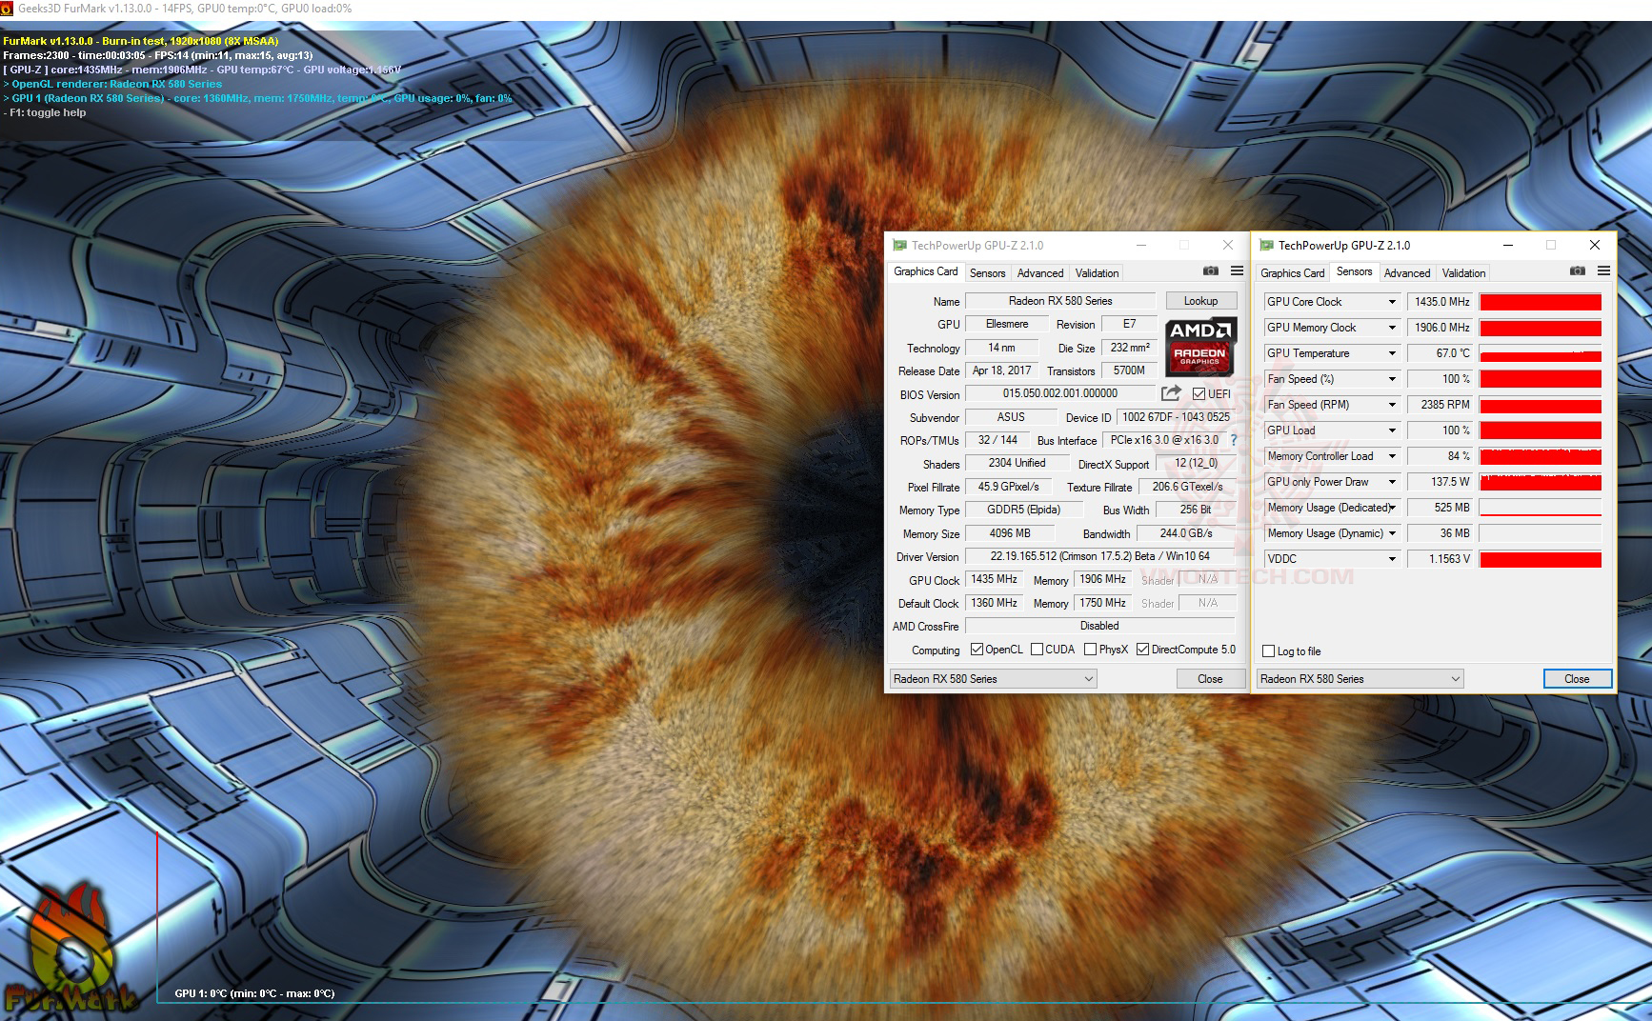The width and height of the screenshot is (1652, 1021).
Task: Open the camera capture icon in the Sensors window
Action: [1577, 270]
